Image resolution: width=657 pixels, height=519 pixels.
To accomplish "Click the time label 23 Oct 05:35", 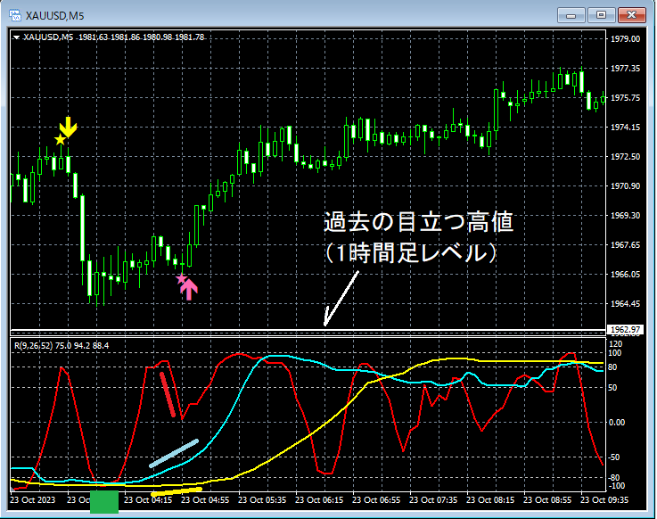I will [262, 499].
